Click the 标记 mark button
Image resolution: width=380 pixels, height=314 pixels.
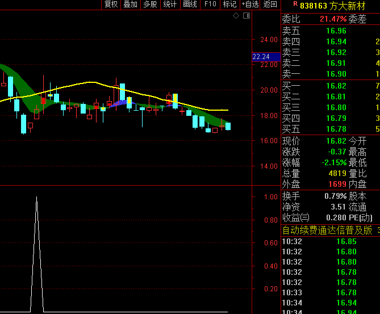(229, 5)
